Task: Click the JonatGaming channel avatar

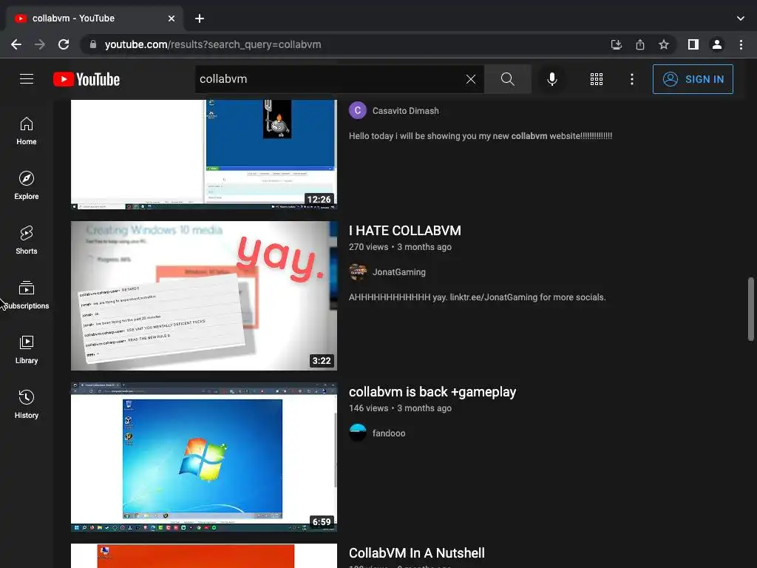Action: click(x=358, y=272)
